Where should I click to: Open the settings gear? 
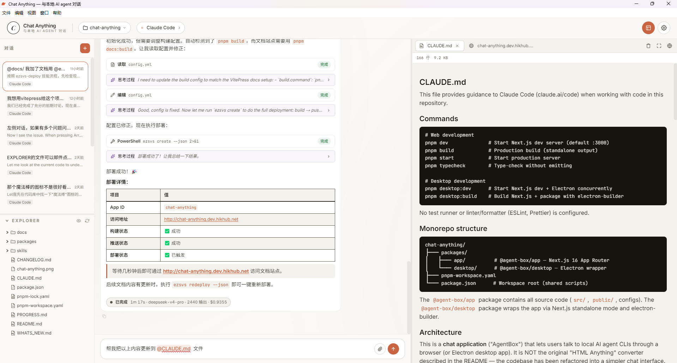pyautogui.click(x=664, y=28)
